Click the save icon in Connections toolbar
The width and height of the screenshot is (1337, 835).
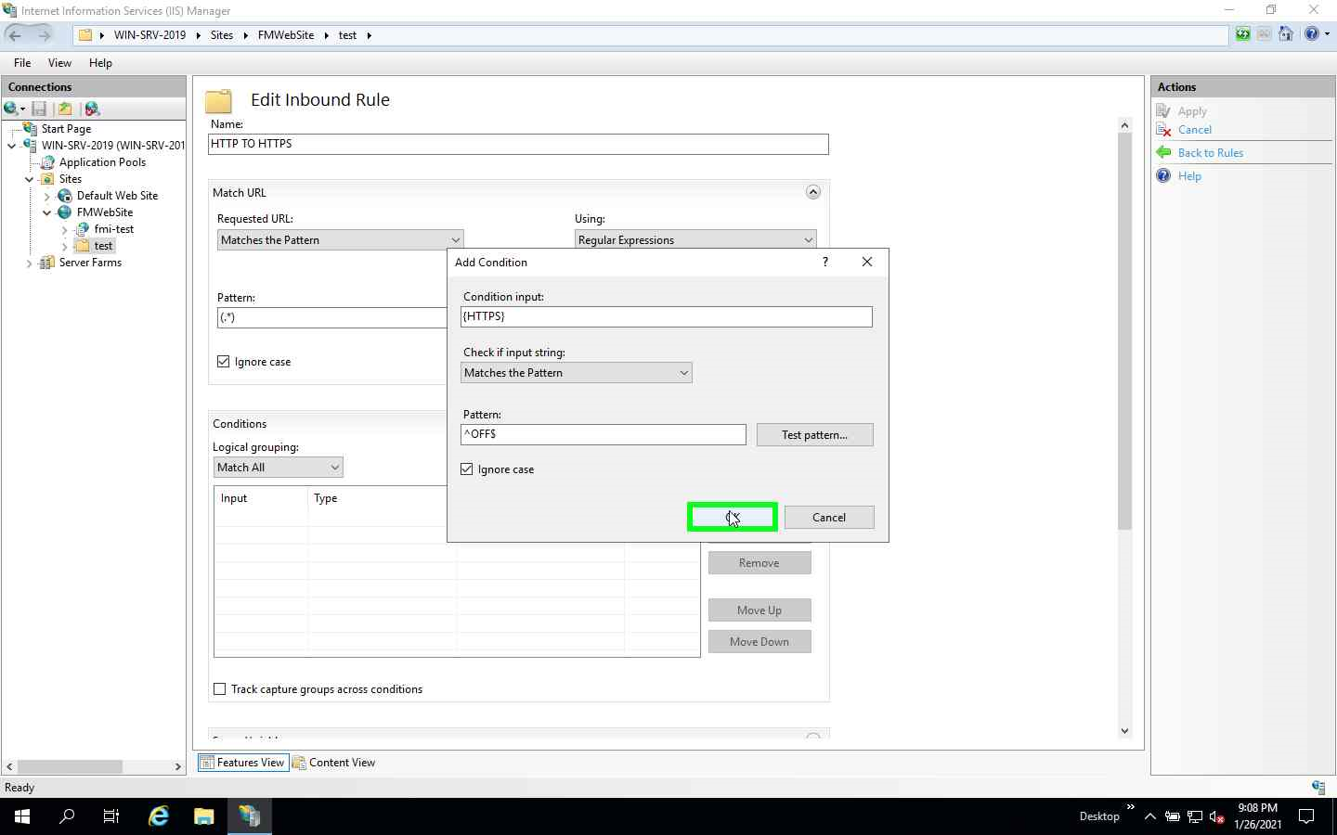39,109
